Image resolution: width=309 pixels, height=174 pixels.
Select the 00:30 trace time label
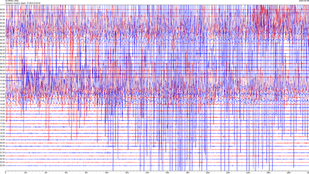[2, 13]
